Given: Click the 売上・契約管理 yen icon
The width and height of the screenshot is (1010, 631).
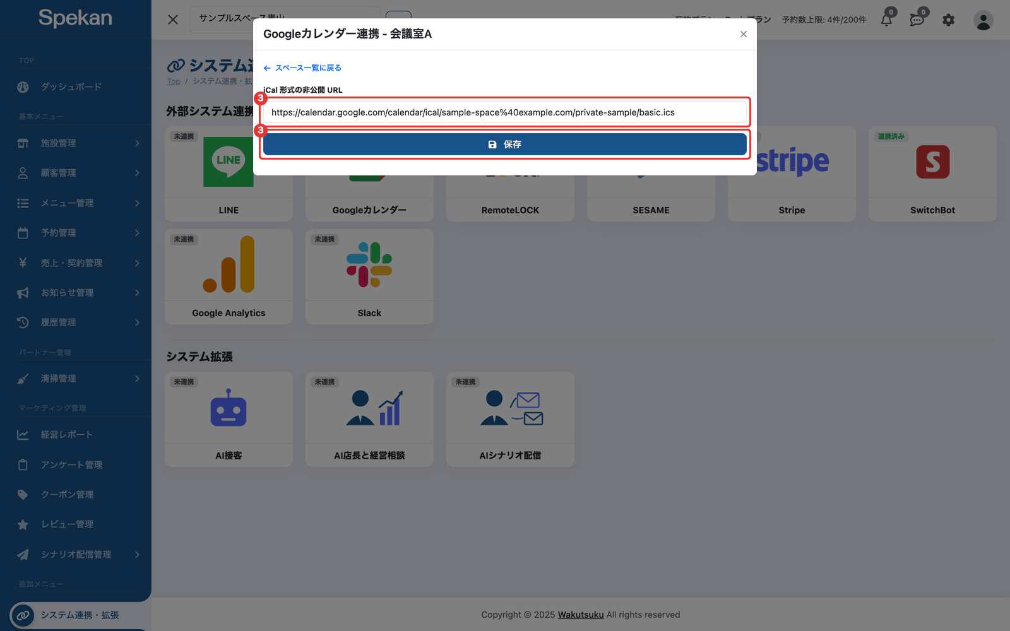Looking at the screenshot, I should click(23, 262).
